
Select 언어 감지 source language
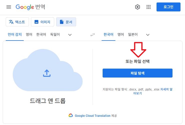click(15, 35)
